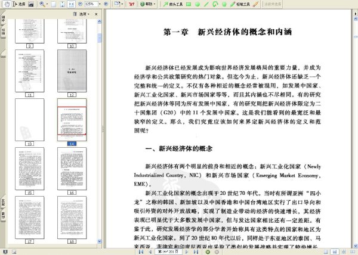
Task: Click the Zoom In plus button
Action: pyautogui.click(x=106, y=4)
